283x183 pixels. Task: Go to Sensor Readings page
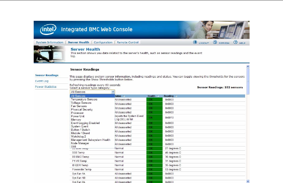pyautogui.click(x=47, y=75)
